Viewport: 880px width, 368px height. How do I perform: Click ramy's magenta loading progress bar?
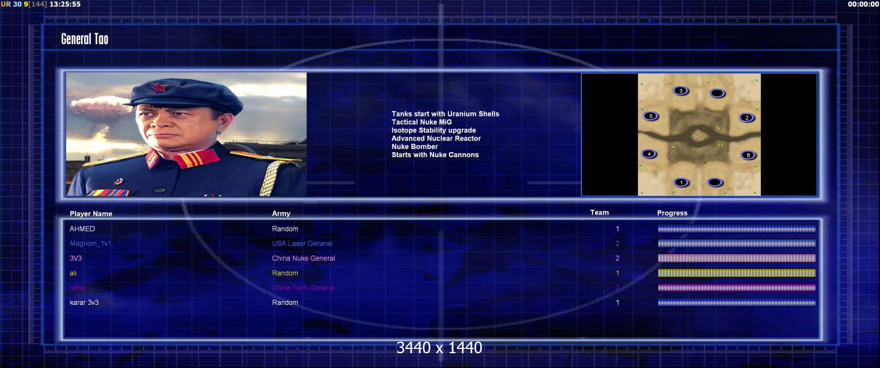coord(736,288)
